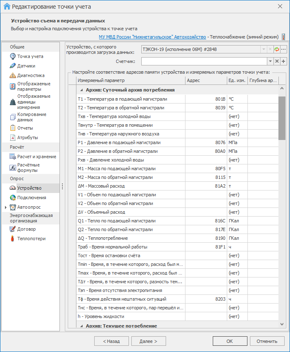Click the Устройство gauge icon
290x352 pixels.
[13, 188]
